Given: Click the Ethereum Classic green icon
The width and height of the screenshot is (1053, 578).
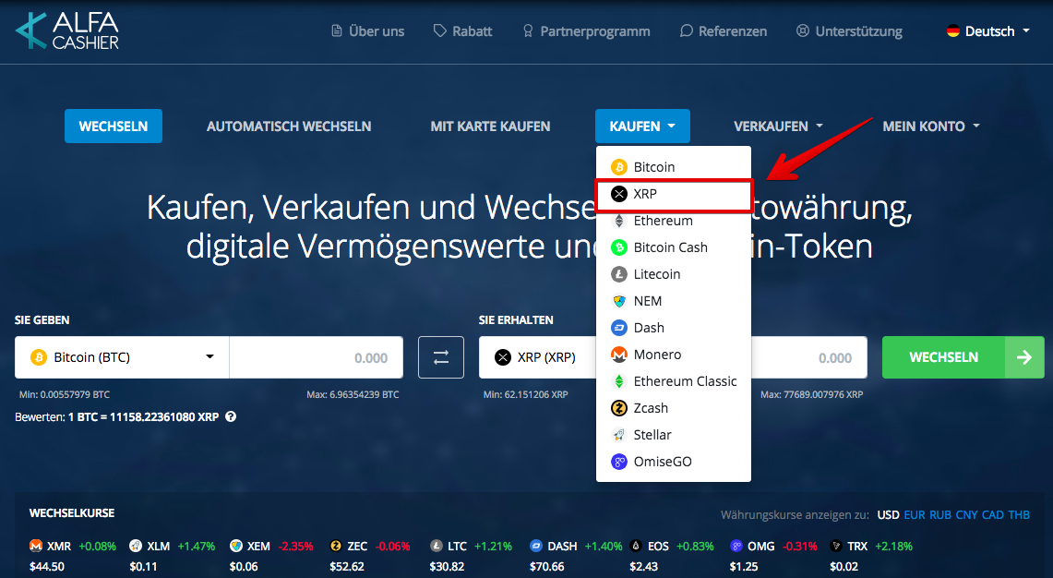Looking at the screenshot, I should tap(619, 381).
